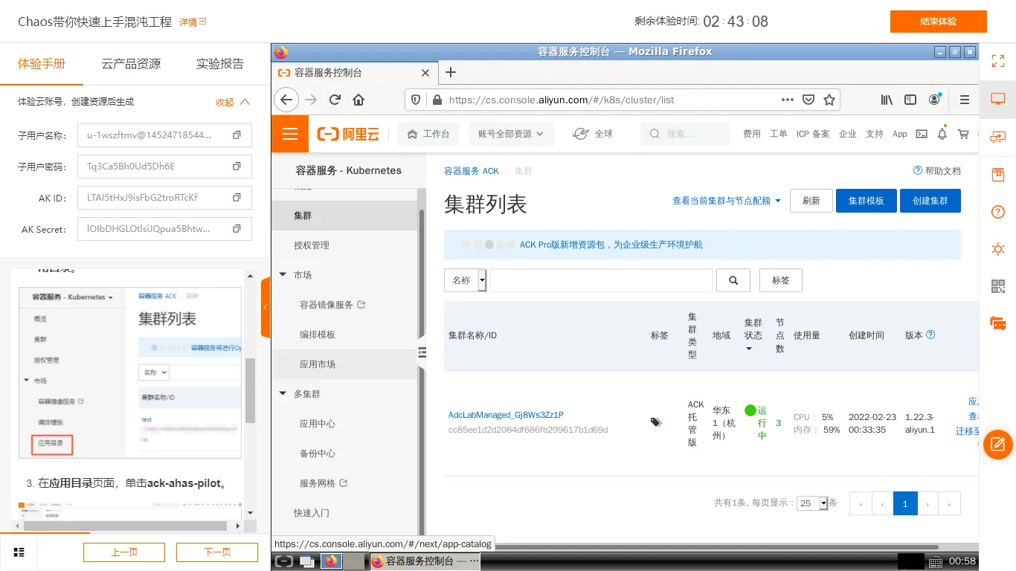Open the 帮助文档 link
Screen dimensions: 1016x571
coord(937,171)
